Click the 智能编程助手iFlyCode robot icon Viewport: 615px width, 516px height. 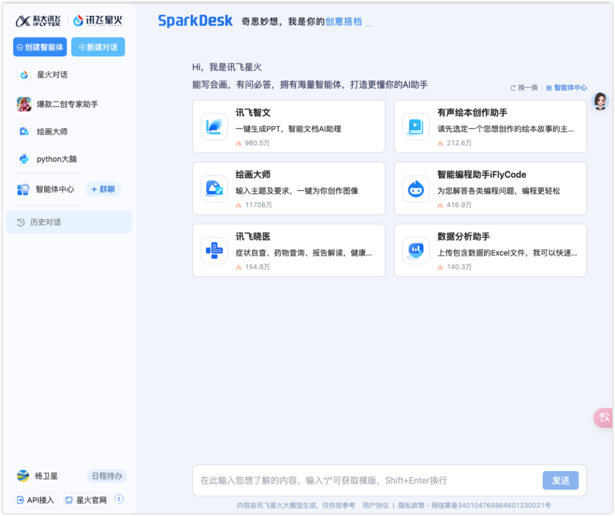coord(416,188)
